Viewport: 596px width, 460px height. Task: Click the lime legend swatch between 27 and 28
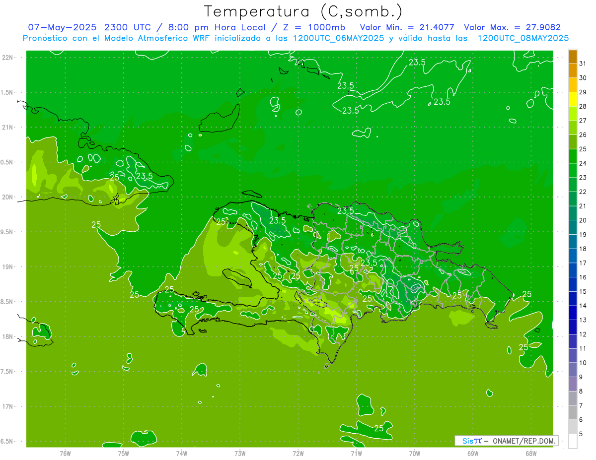click(573, 113)
